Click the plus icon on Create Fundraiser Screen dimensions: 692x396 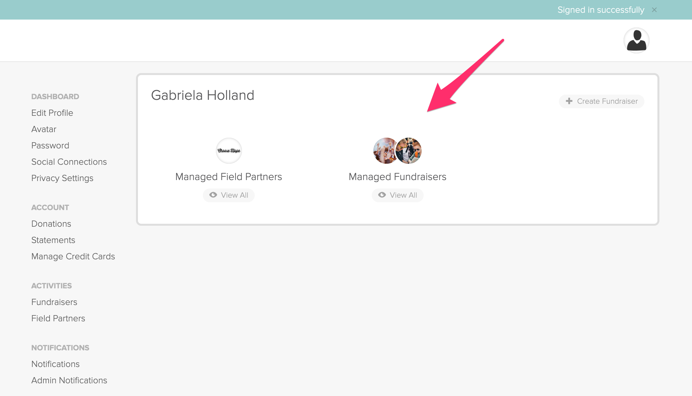pos(569,101)
